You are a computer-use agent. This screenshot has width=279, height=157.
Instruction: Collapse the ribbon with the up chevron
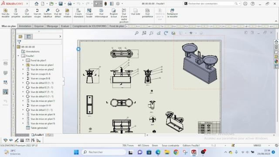276,21
